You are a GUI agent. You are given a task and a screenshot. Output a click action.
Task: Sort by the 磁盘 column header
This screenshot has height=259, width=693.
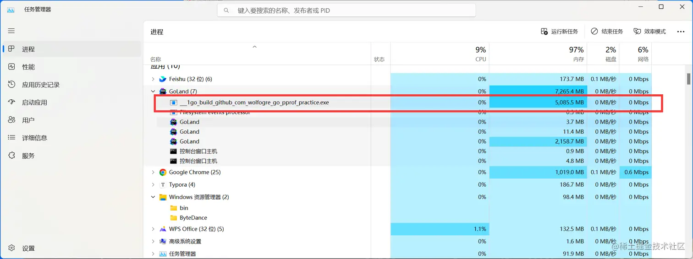coord(603,54)
